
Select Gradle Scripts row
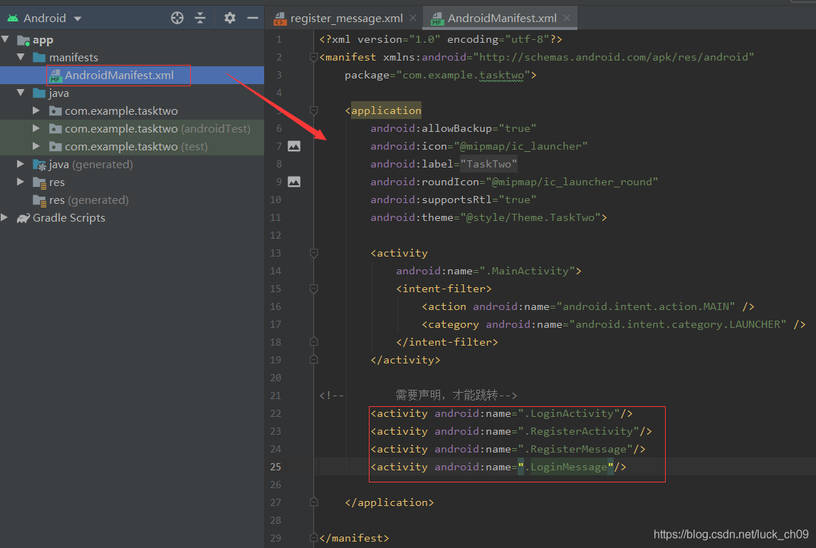(132, 218)
